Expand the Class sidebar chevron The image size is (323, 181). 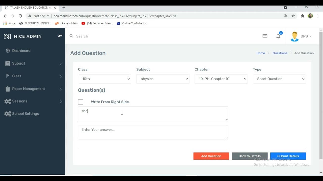(x=61, y=76)
